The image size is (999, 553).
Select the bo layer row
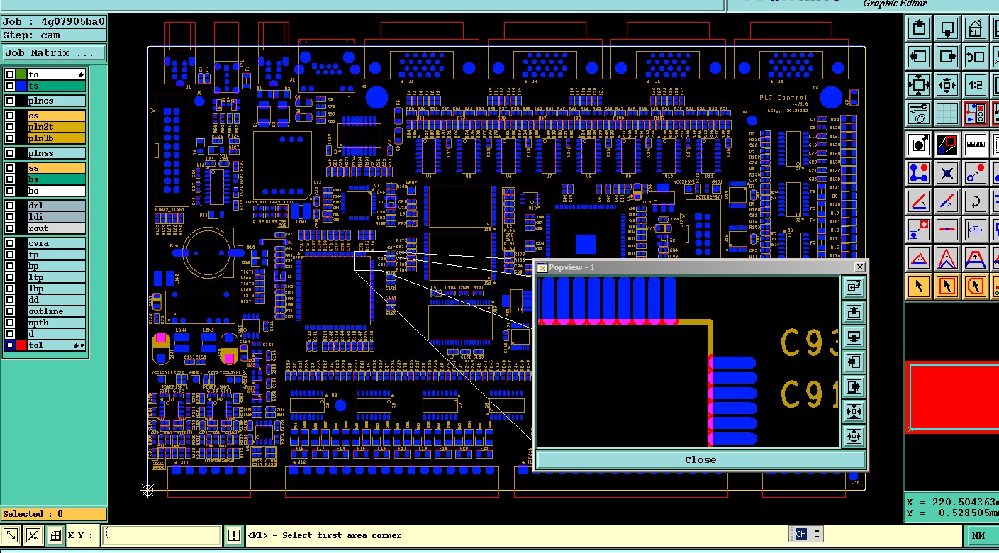click(56, 191)
